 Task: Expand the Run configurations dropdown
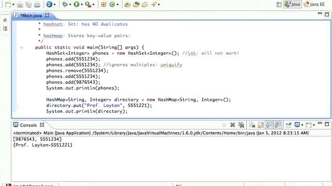(x=81, y=5)
